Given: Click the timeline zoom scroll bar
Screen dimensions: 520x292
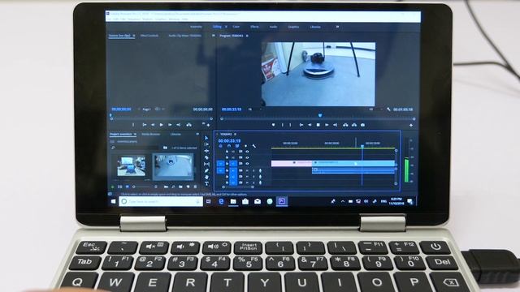Looking at the screenshot, I should 238,187.
